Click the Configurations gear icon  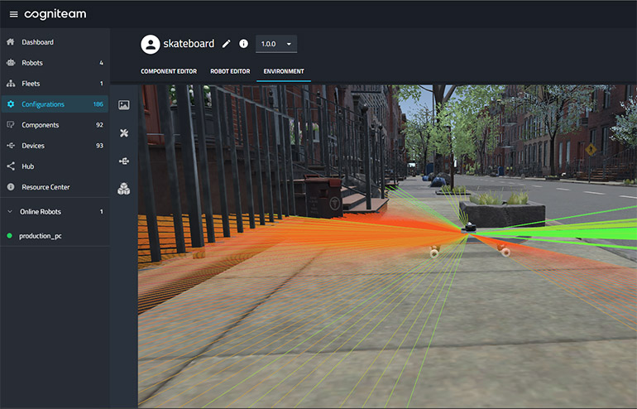(11, 104)
